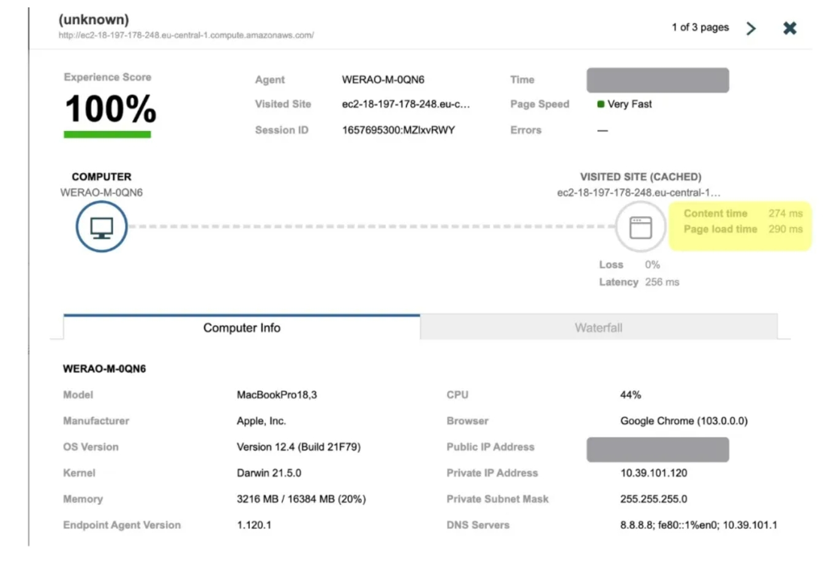837x571 pixels.
Task: Click the Content time 274 ms metric
Action: [x=786, y=213]
